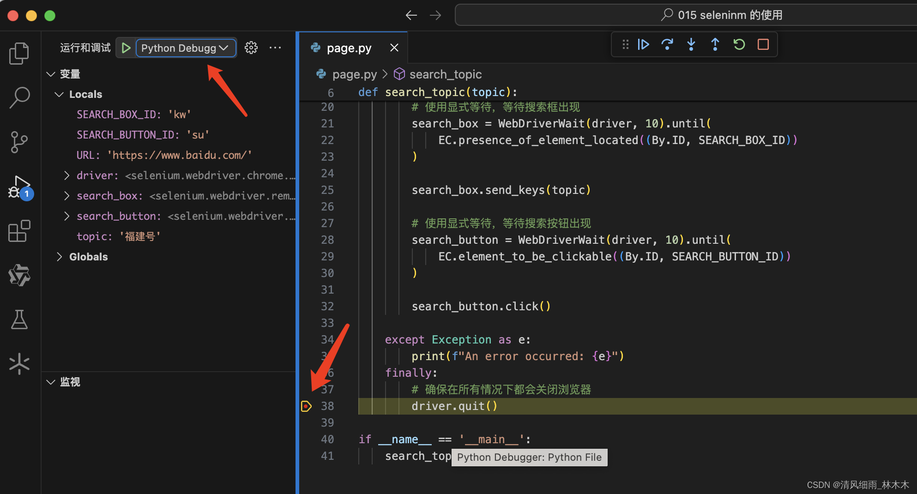The height and width of the screenshot is (494, 917).
Task: Collapse the 变量 section
Action: (x=51, y=74)
